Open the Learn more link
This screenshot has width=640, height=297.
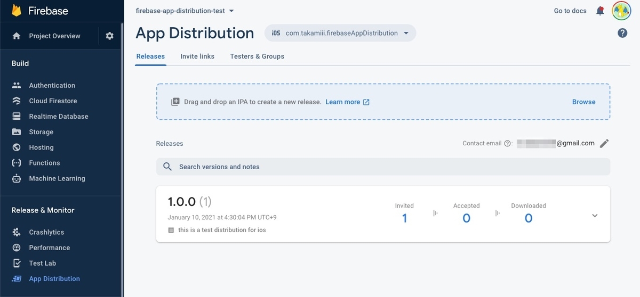(342, 102)
